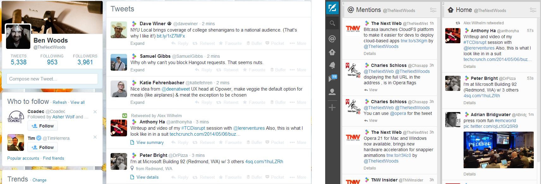View the 'You can use @opera' Charles Schloss mention
The image size is (541, 184).
point(371,121)
